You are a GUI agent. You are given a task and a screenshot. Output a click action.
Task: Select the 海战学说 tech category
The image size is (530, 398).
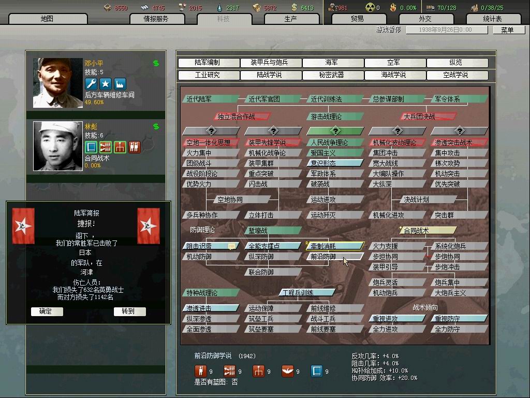pyautogui.click(x=395, y=75)
